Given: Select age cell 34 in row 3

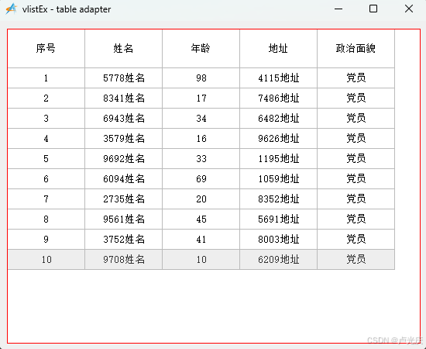Looking at the screenshot, I should tap(201, 119).
